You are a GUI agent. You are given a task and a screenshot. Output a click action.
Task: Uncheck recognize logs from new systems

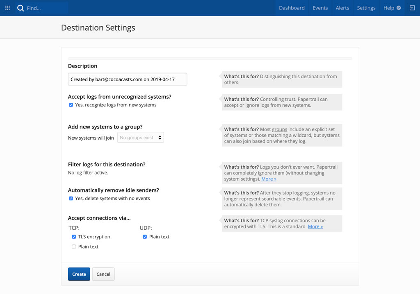(x=71, y=105)
